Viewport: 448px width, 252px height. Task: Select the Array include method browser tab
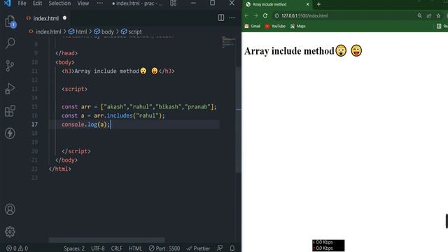point(277,4)
